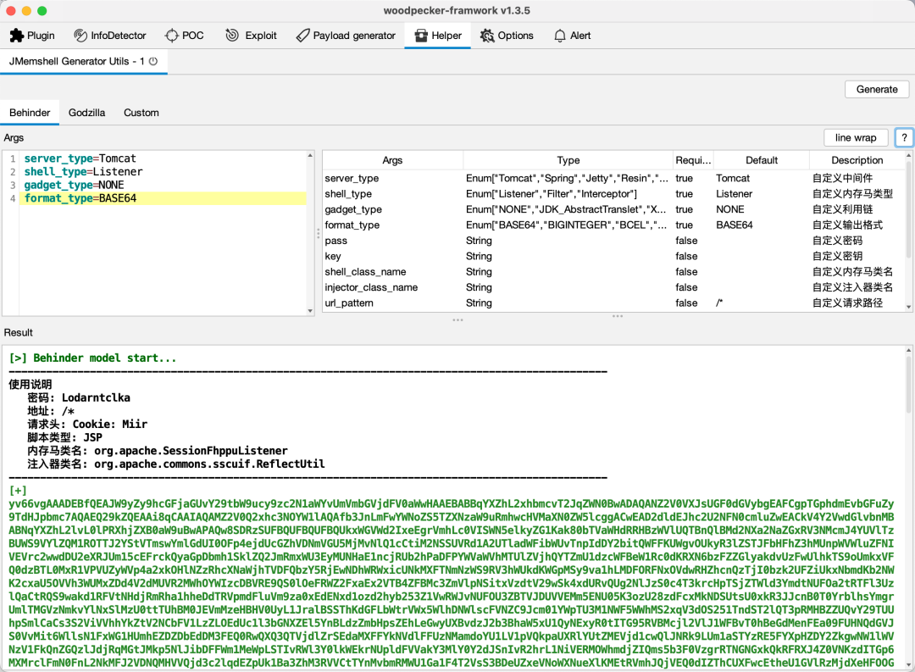Click the Description column header

coord(857,160)
